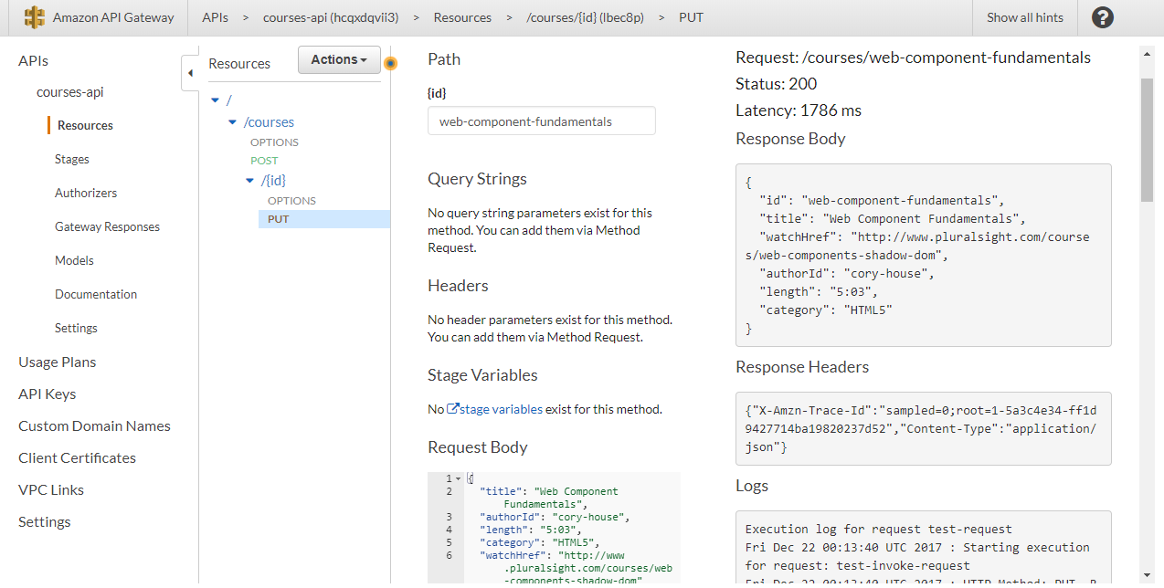This screenshot has width=1164, height=588.
Task: Click "Execution log for request test-request" line
Action: 879,529
